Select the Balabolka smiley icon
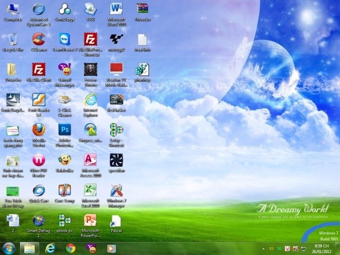 (x=65, y=163)
